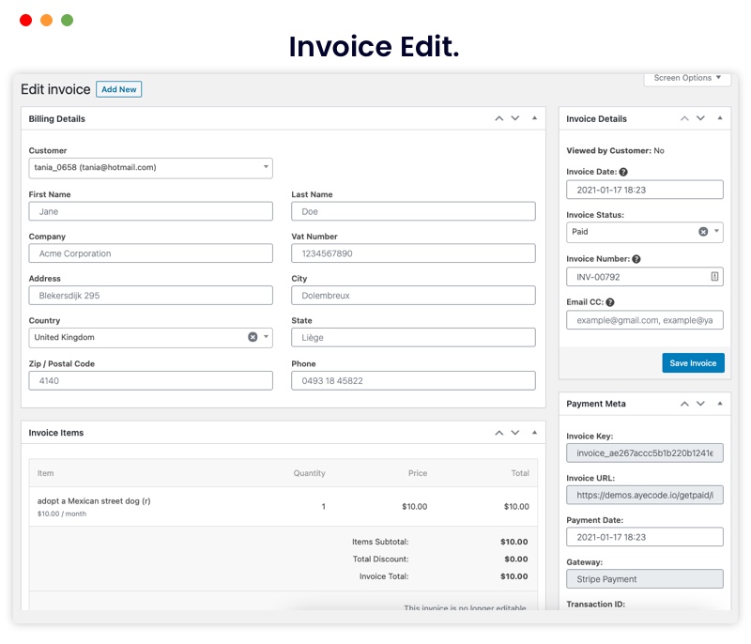Clear the Paid invoice status selection
The width and height of the screenshot is (751, 644).
click(703, 232)
